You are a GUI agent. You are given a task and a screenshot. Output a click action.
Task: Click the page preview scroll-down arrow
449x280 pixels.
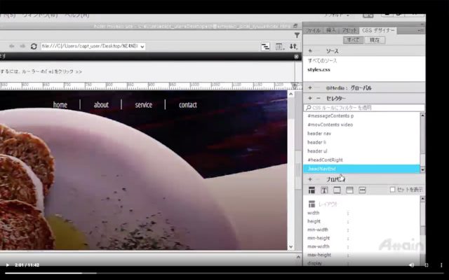click(291, 246)
